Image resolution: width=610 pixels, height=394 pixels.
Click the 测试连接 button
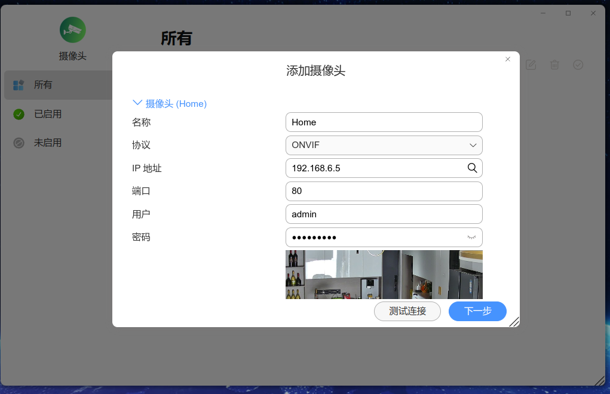tap(407, 311)
